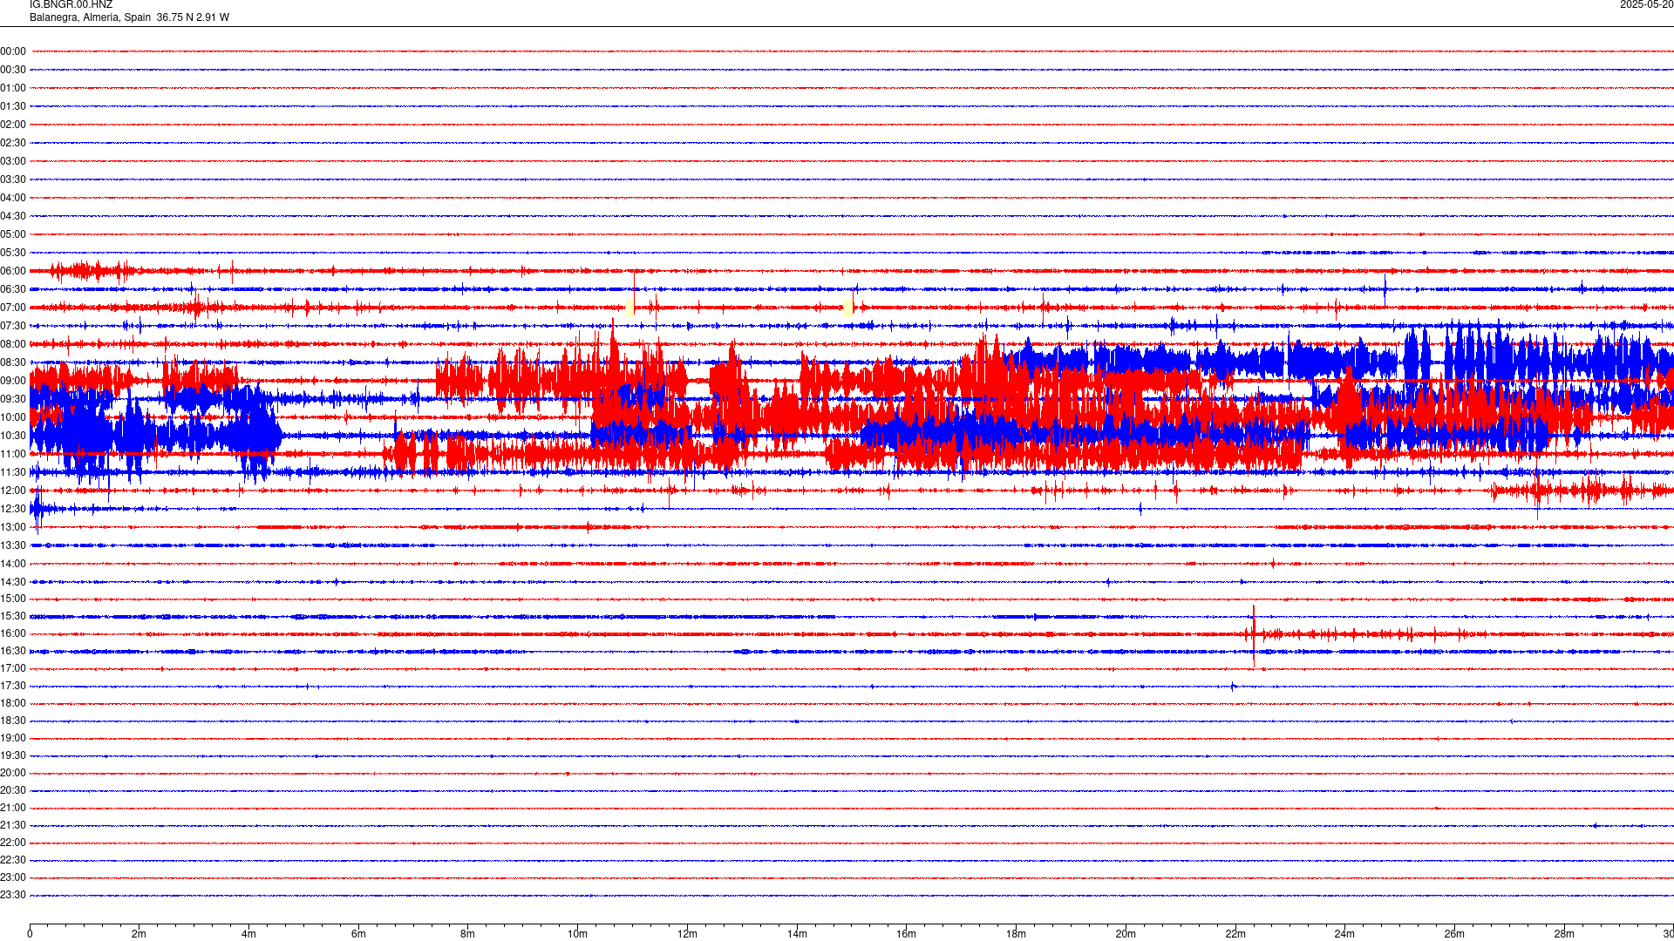Click the blue spike at start of 12:30 trace

(37, 509)
